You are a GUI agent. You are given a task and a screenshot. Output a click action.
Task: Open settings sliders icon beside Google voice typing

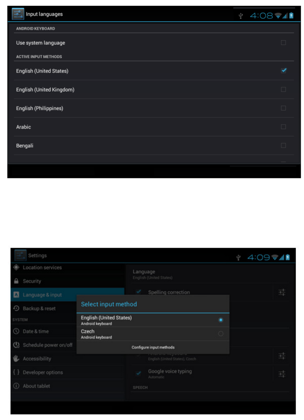(x=282, y=374)
